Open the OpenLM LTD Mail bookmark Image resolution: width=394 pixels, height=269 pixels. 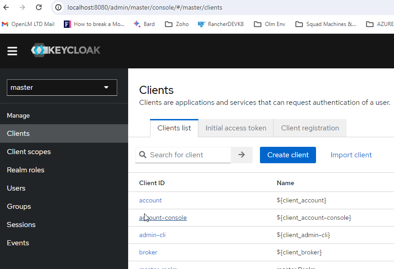[x=28, y=24]
